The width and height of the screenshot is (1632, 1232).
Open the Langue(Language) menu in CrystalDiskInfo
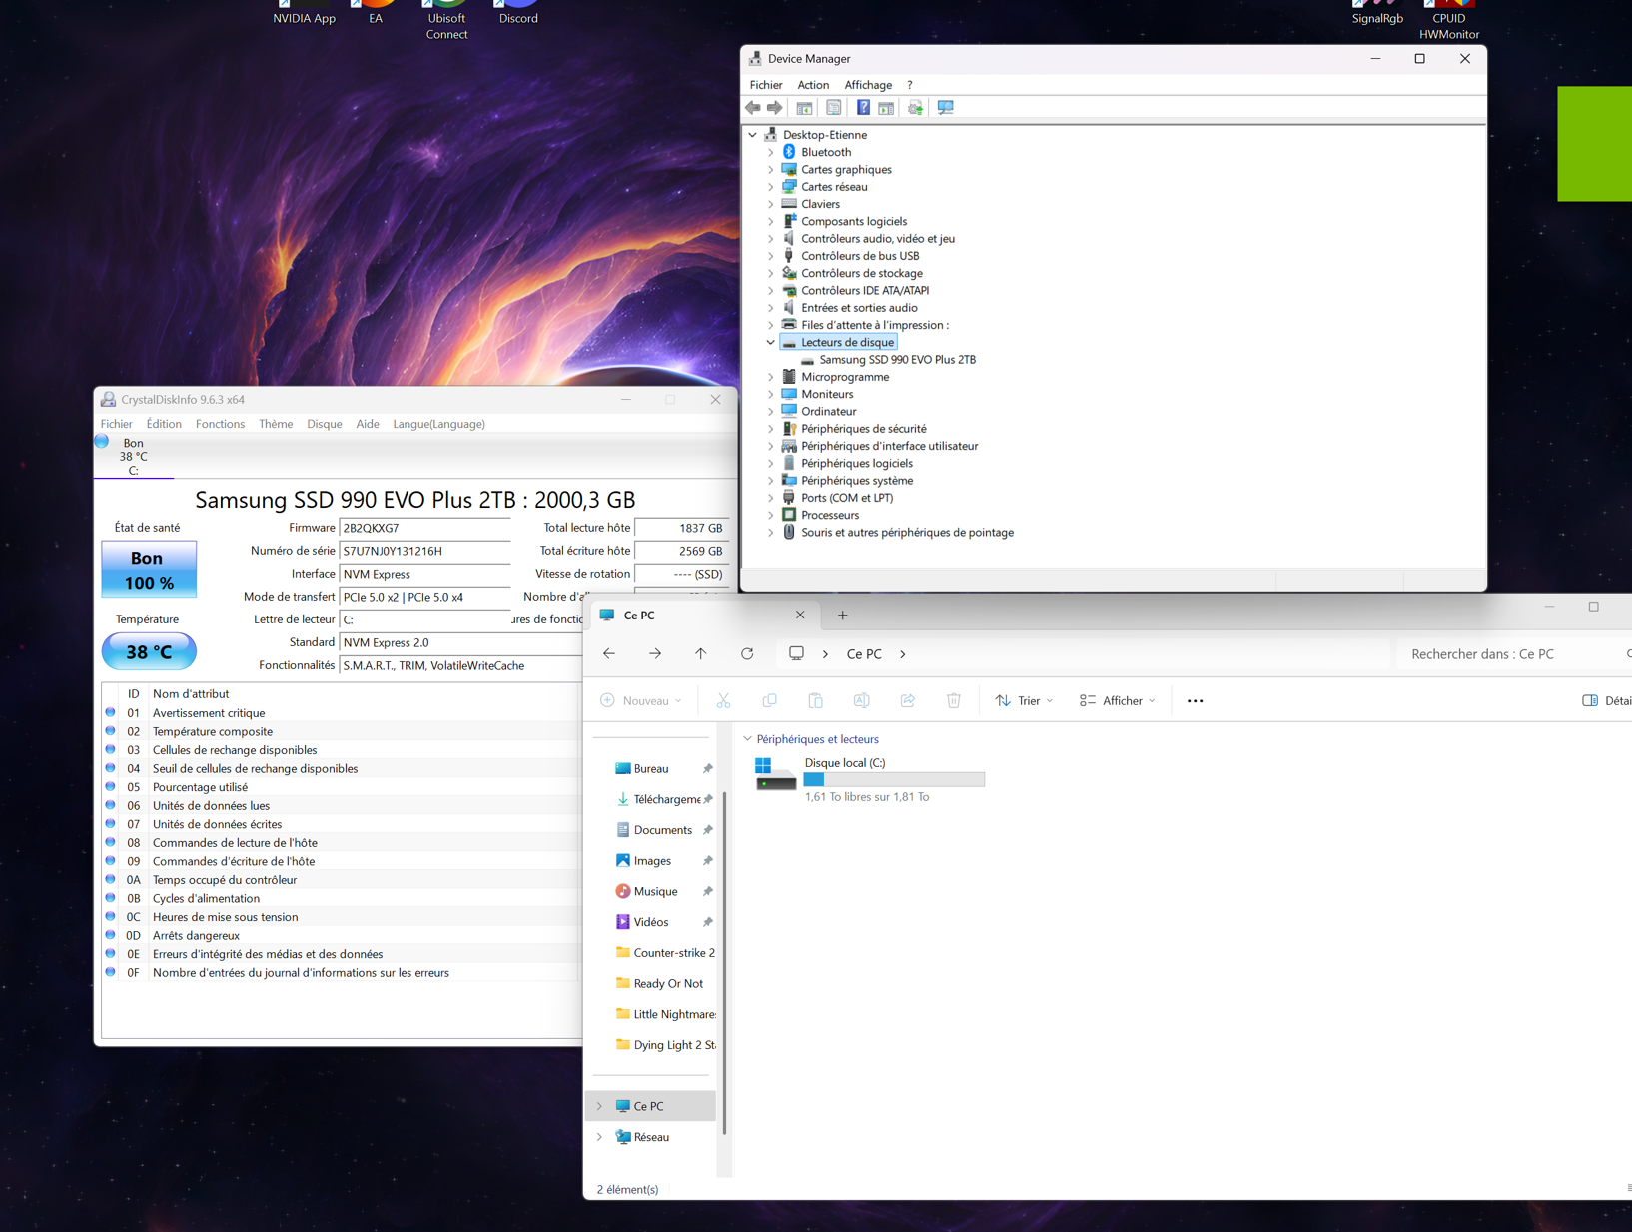click(x=438, y=424)
